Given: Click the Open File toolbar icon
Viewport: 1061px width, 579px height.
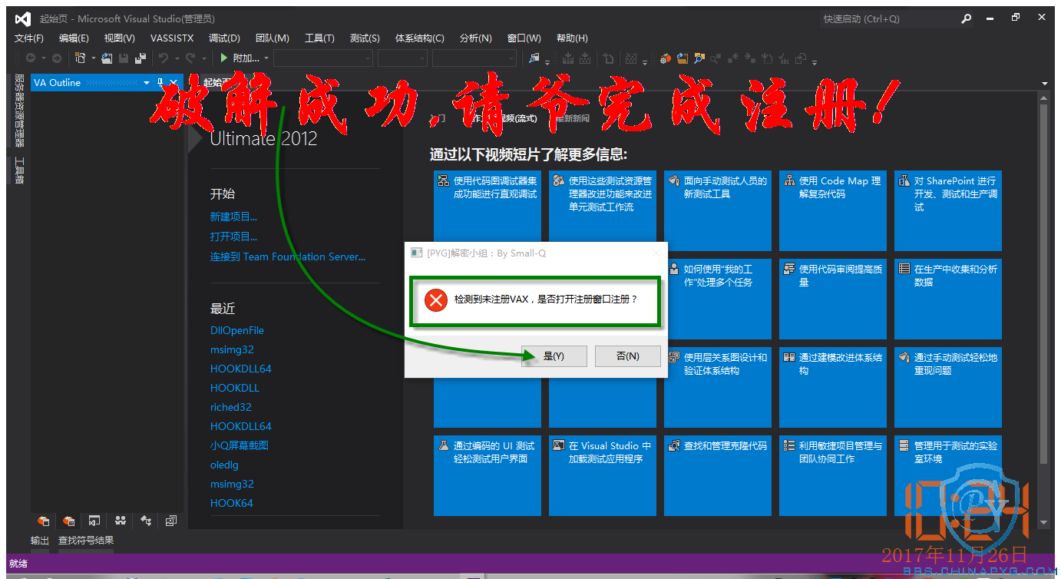Looking at the screenshot, I should pos(107,58).
